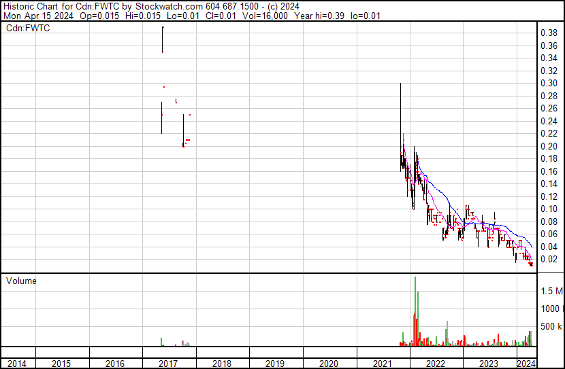Screen dimensions: 565x369
Task: Click the 0.10 price axis label
Action: (x=549, y=209)
